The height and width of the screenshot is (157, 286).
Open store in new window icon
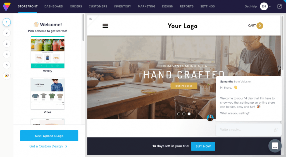(279, 6)
